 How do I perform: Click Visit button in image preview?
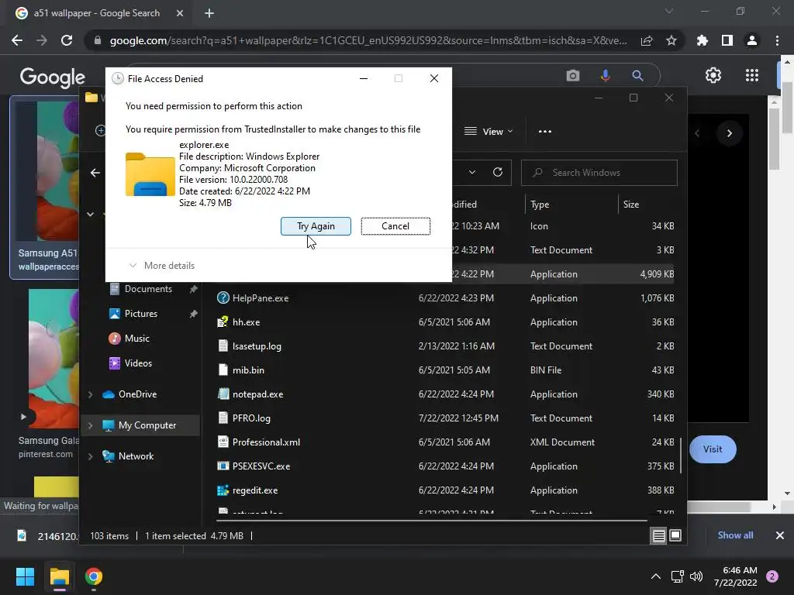pyautogui.click(x=713, y=449)
